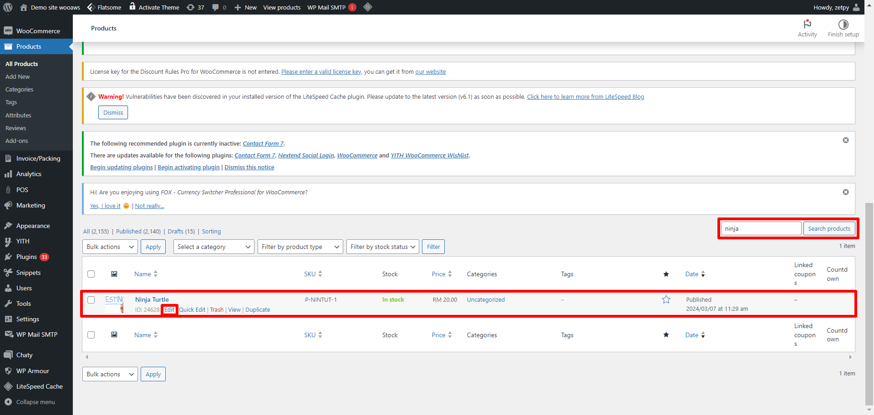Open the Select a category dropdown
Screen dimensions: 874x415
(x=214, y=247)
